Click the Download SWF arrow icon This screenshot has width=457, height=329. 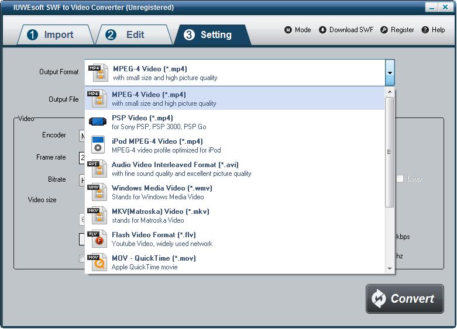tap(322, 30)
